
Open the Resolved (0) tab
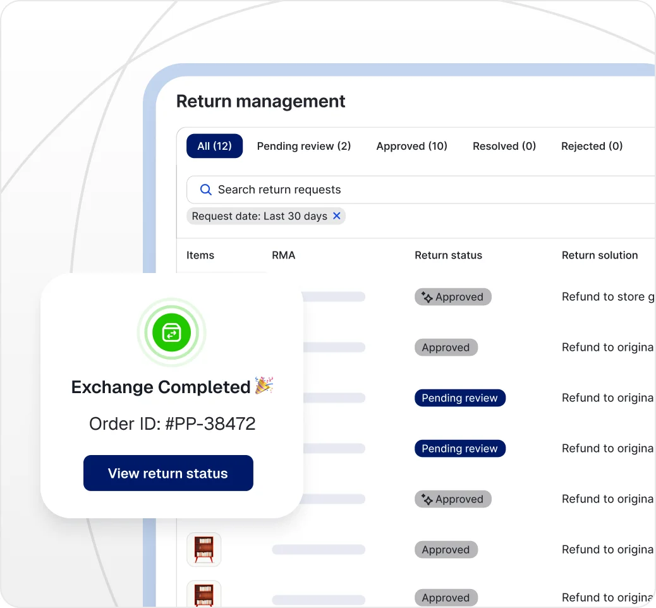504,146
